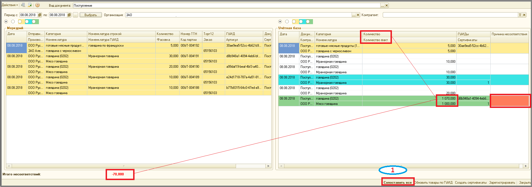Click left scroll arrow of Меркурий table
The width and height of the screenshot is (532, 187).
point(9,166)
